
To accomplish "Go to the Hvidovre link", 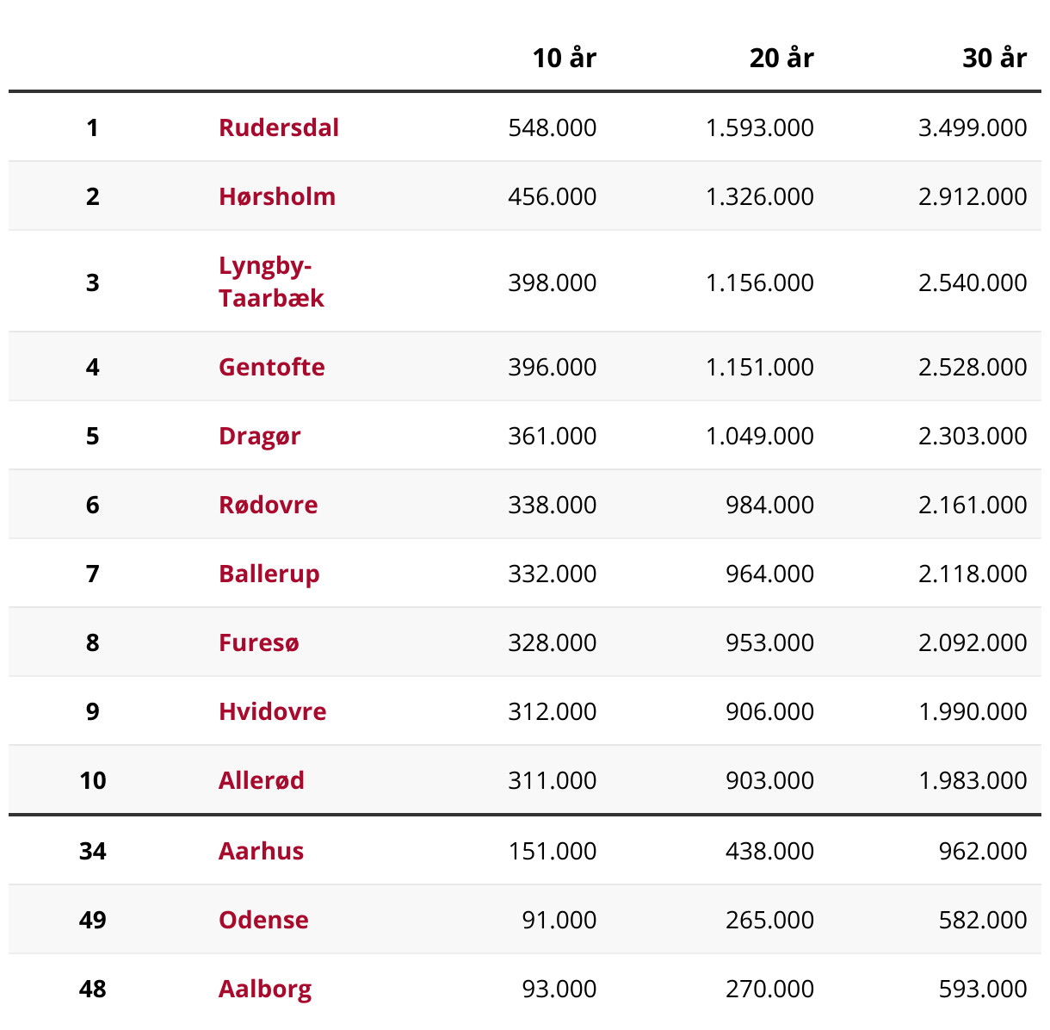I will click(x=272, y=711).
